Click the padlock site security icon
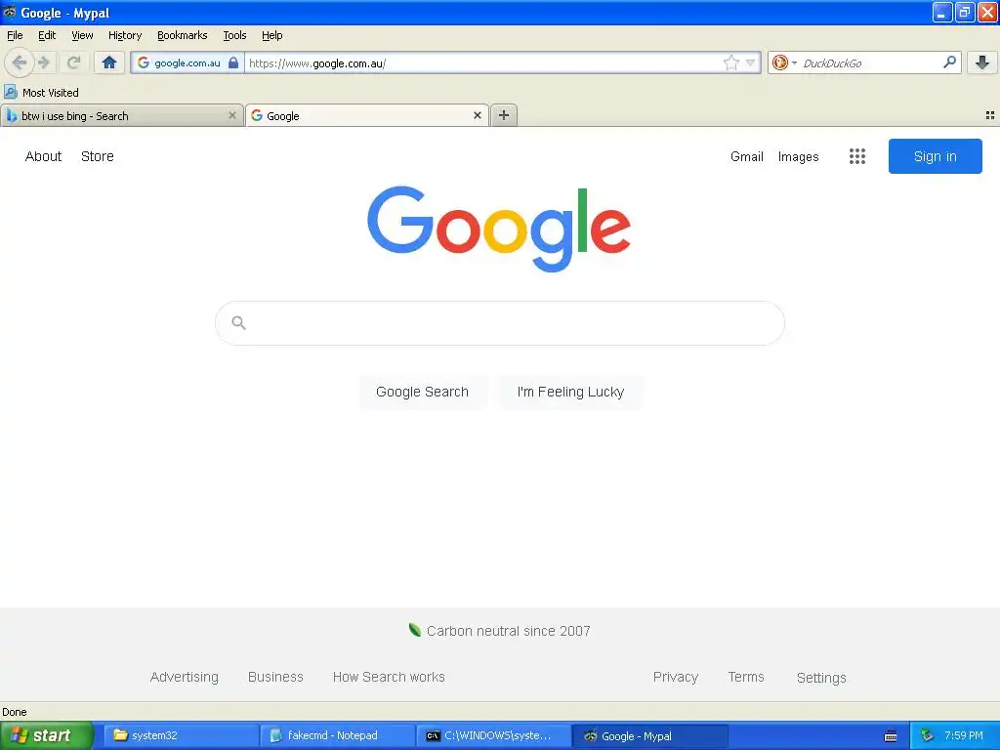Viewport: 1000px width, 750px height. pyautogui.click(x=233, y=62)
